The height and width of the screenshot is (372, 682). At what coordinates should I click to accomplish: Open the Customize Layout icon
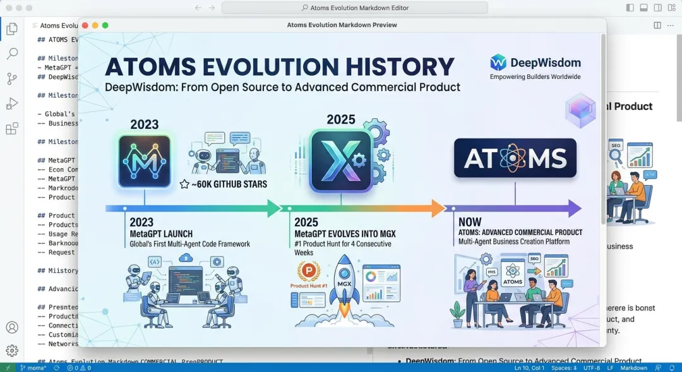point(671,8)
